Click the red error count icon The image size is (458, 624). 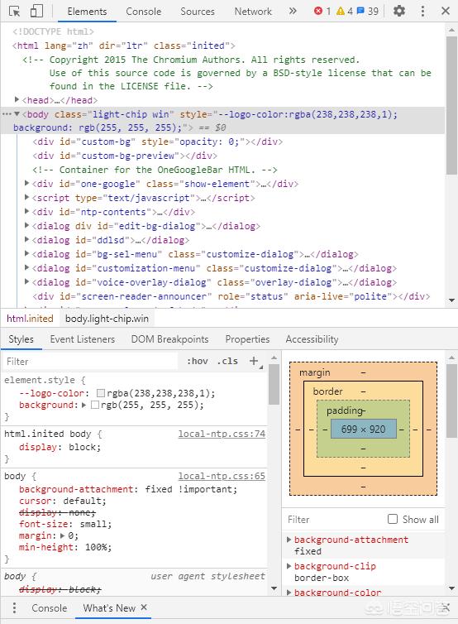click(318, 11)
